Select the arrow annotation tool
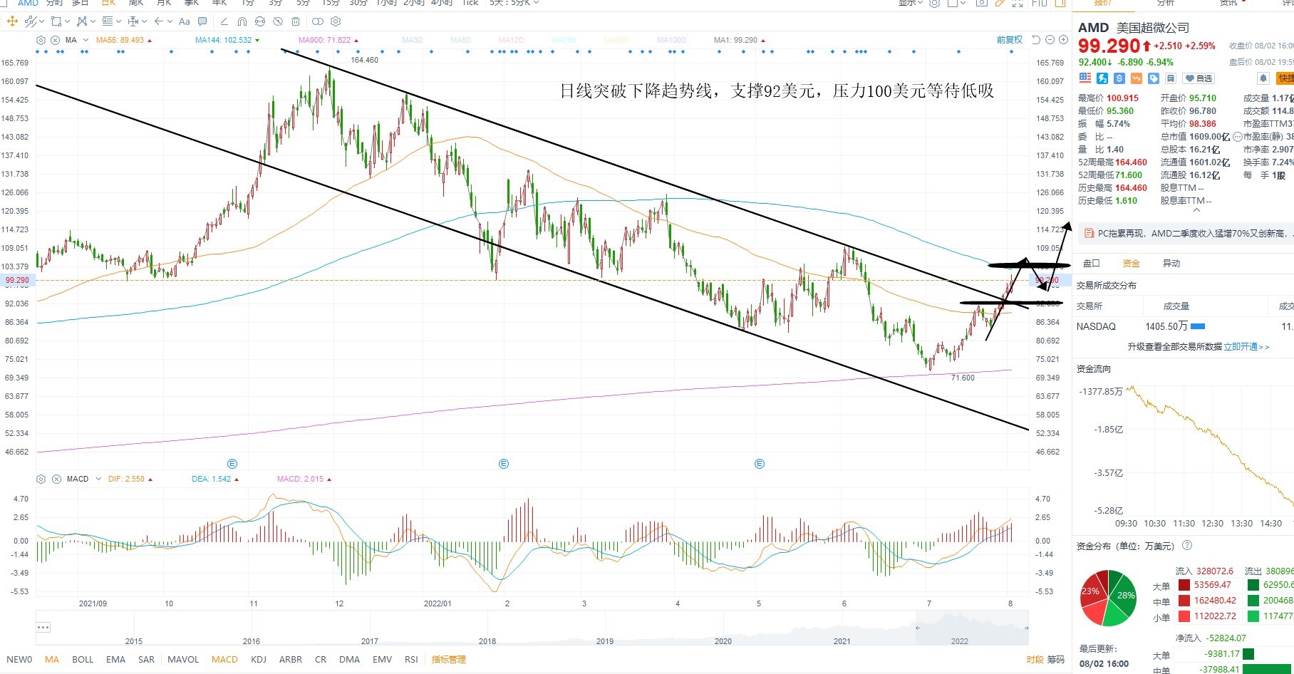The height and width of the screenshot is (674, 1294). pos(158,21)
